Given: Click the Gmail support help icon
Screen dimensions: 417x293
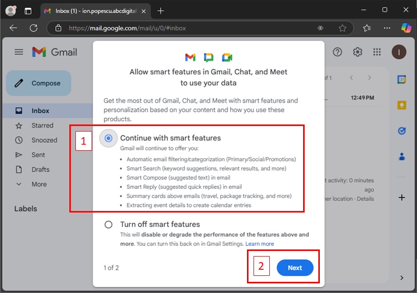Looking at the screenshot, I should [338, 52].
